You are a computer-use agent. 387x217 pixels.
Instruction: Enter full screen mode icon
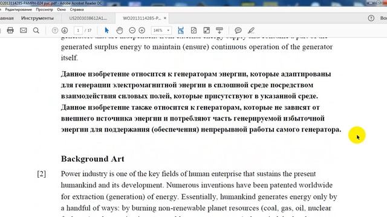pyautogui.click(x=207, y=30)
